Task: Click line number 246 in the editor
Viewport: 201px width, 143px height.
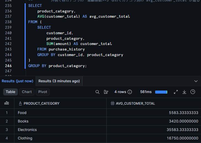Action: click(x=8, y=66)
